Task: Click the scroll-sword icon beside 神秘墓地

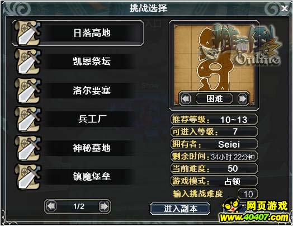Action: click(28, 148)
